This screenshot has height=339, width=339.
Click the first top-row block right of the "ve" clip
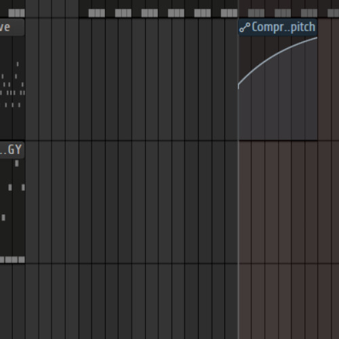click(x=97, y=13)
